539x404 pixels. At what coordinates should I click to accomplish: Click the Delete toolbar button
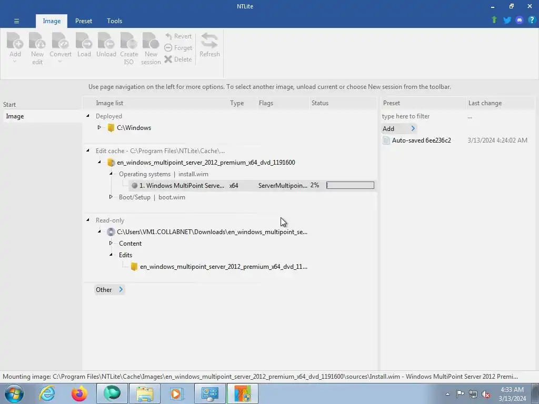pyautogui.click(x=178, y=59)
